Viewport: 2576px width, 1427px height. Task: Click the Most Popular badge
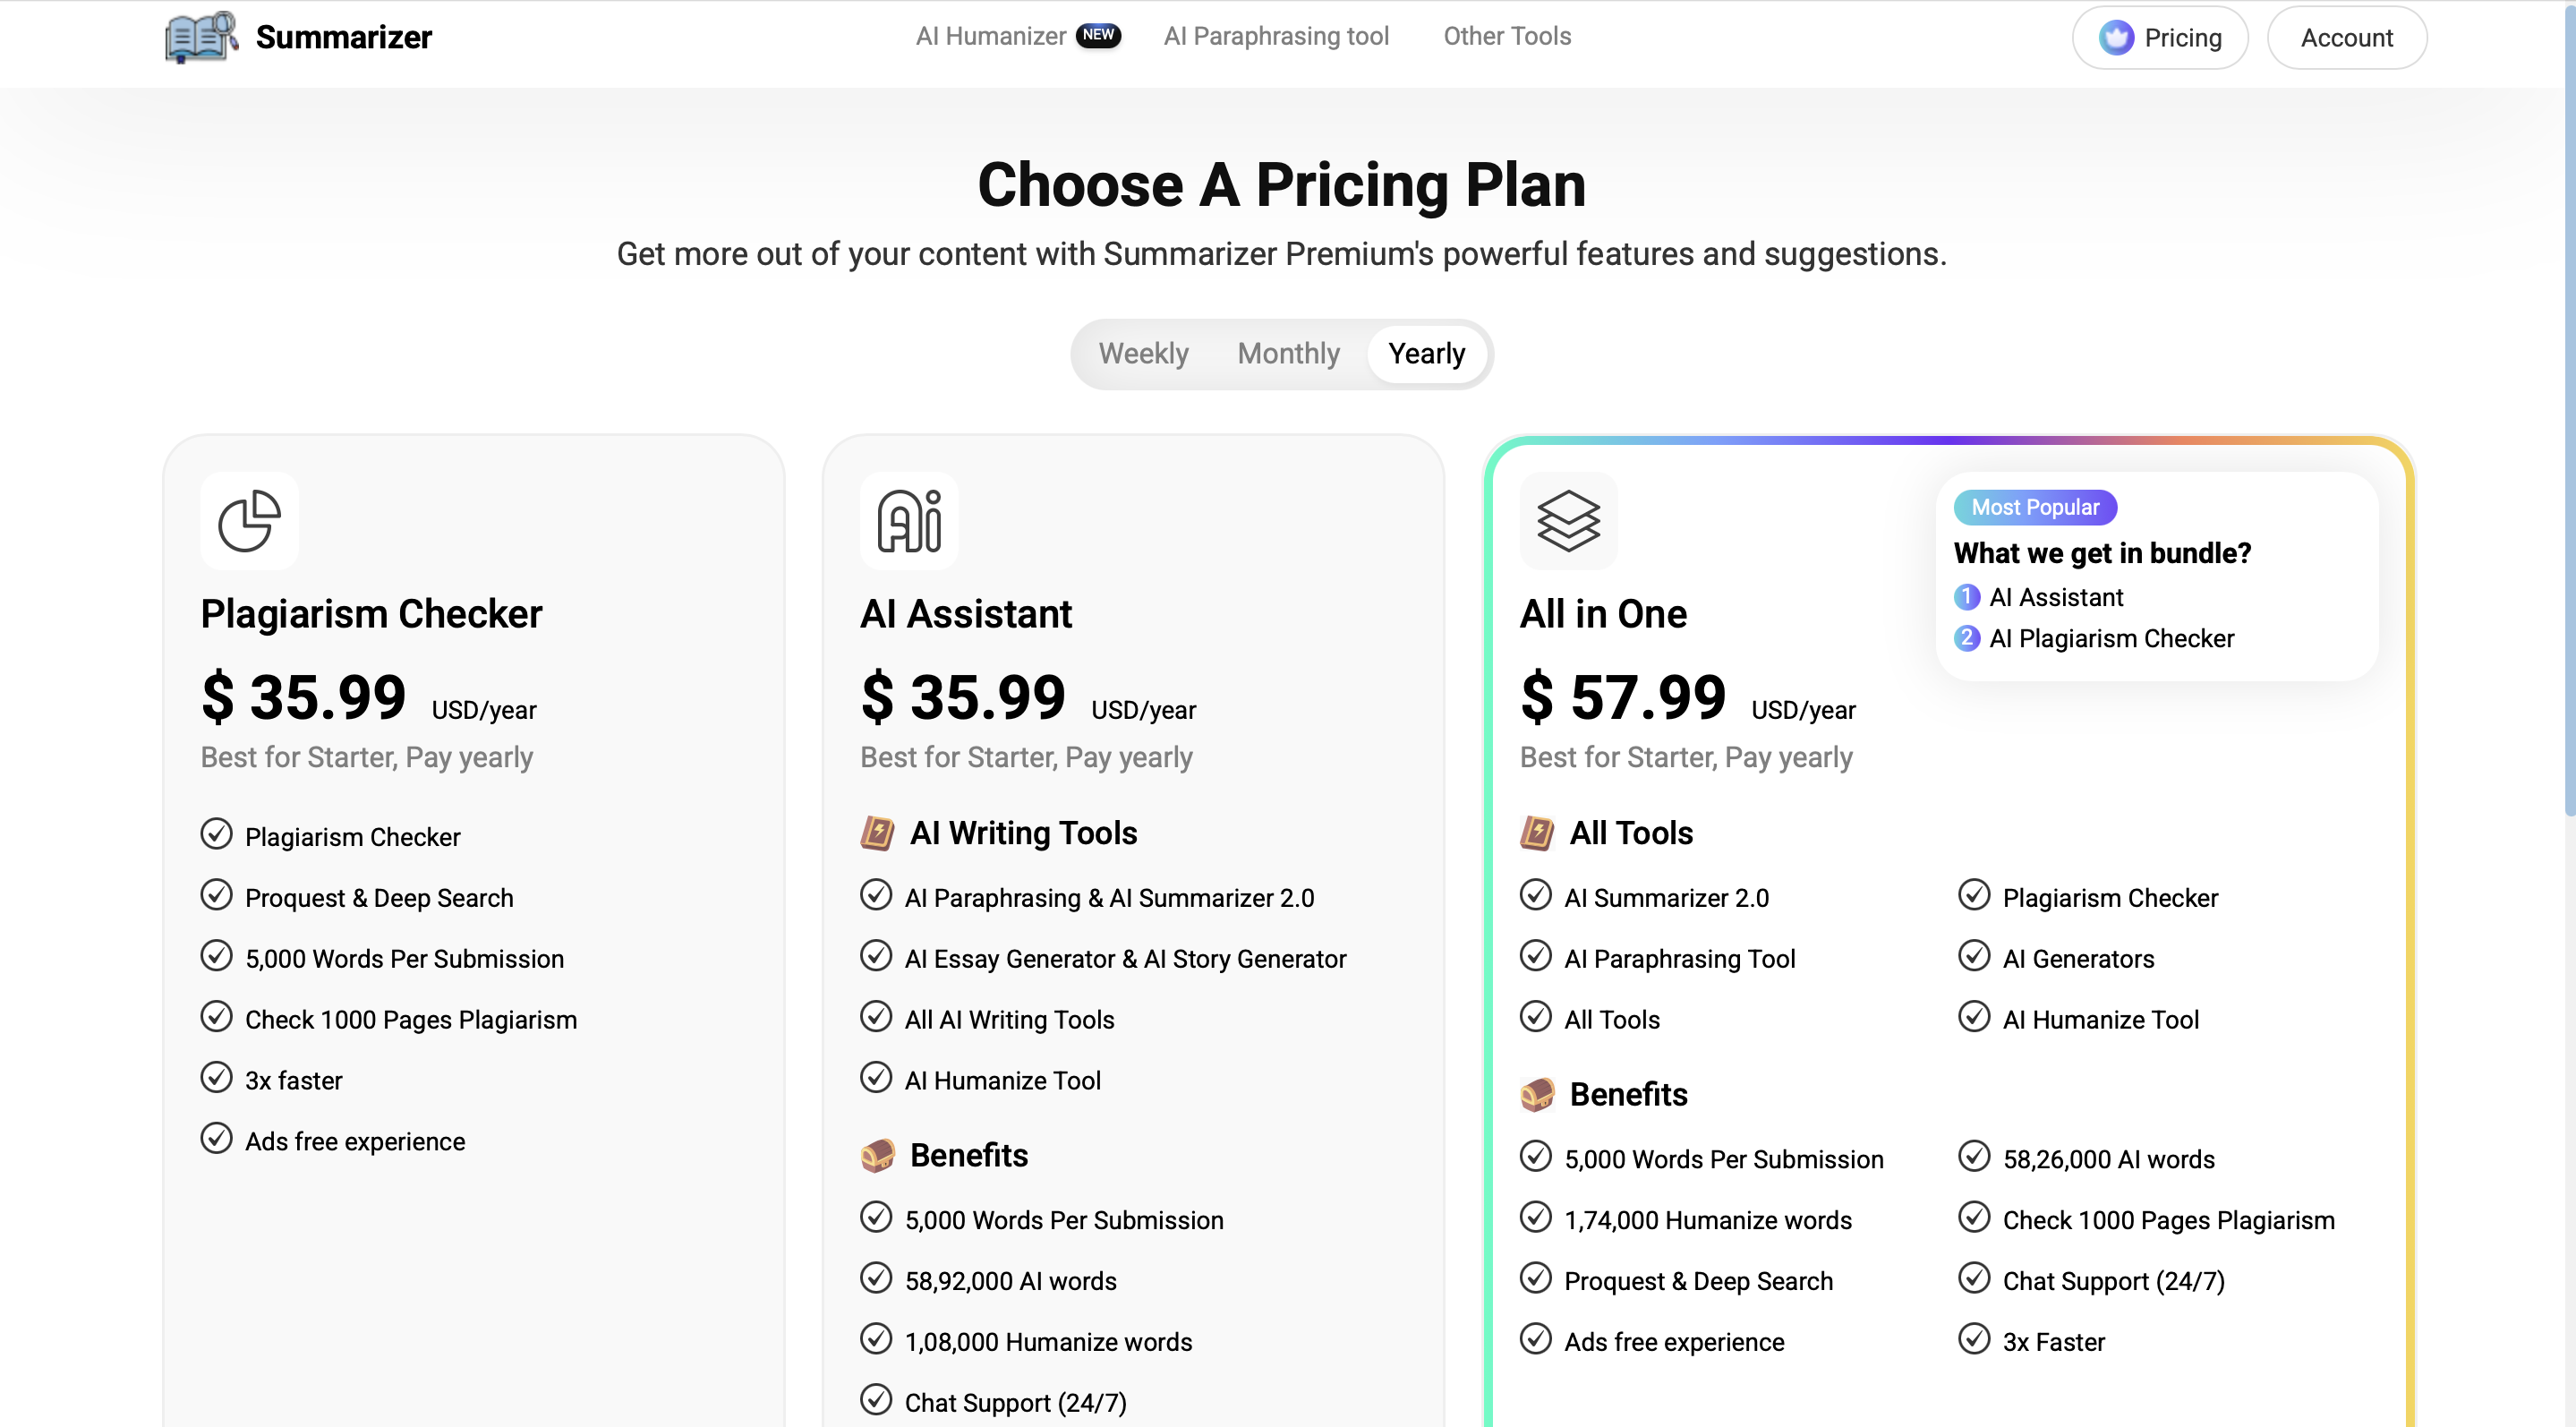coord(2034,507)
